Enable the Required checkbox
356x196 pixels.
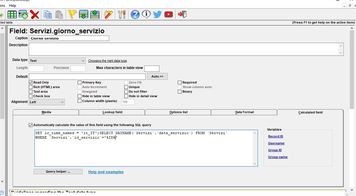tap(179, 83)
